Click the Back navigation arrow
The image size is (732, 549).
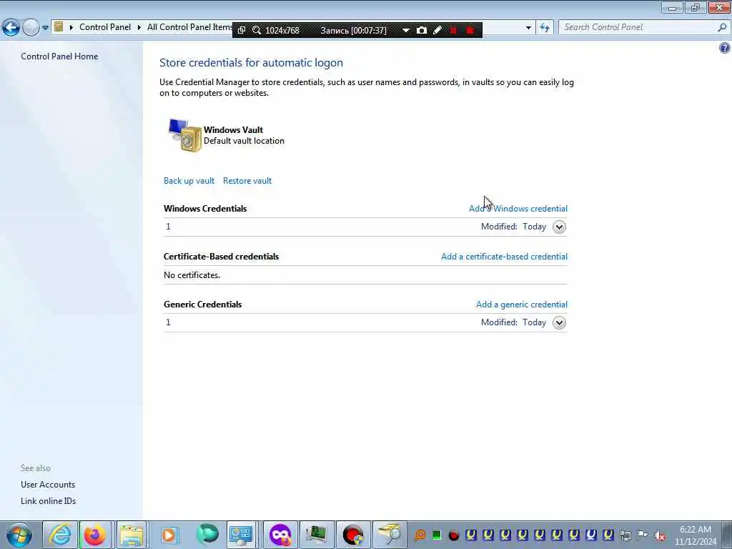click(x=11, y=28)
